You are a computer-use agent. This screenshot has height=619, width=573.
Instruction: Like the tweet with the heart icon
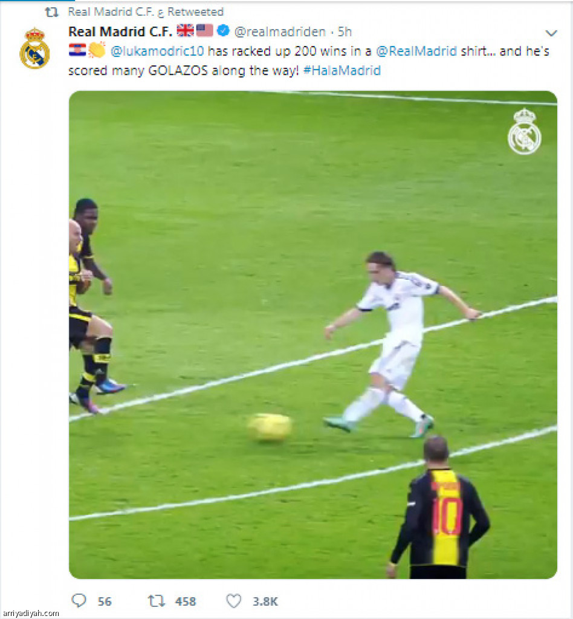(234, 601)
